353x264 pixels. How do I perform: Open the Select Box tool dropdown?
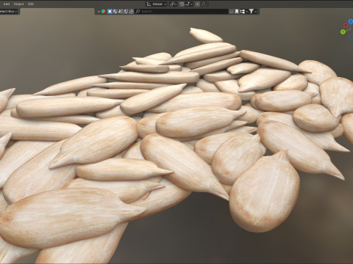coord(9,11)
